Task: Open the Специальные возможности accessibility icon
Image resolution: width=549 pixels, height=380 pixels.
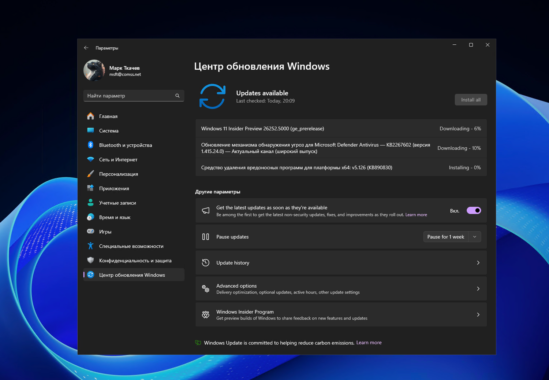Action: 91,246
